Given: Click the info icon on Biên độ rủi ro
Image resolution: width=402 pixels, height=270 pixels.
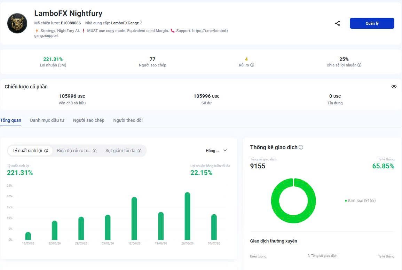Looking at the screenshot, I should [x=95, y=151].
